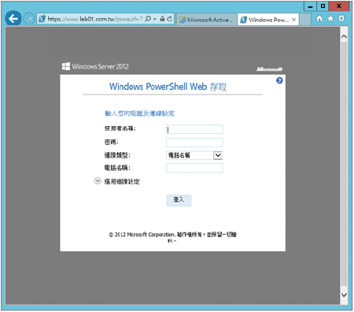354x312 pixels.
Task: Click scrollbar down arrow
Action: [x=344, y=295]
